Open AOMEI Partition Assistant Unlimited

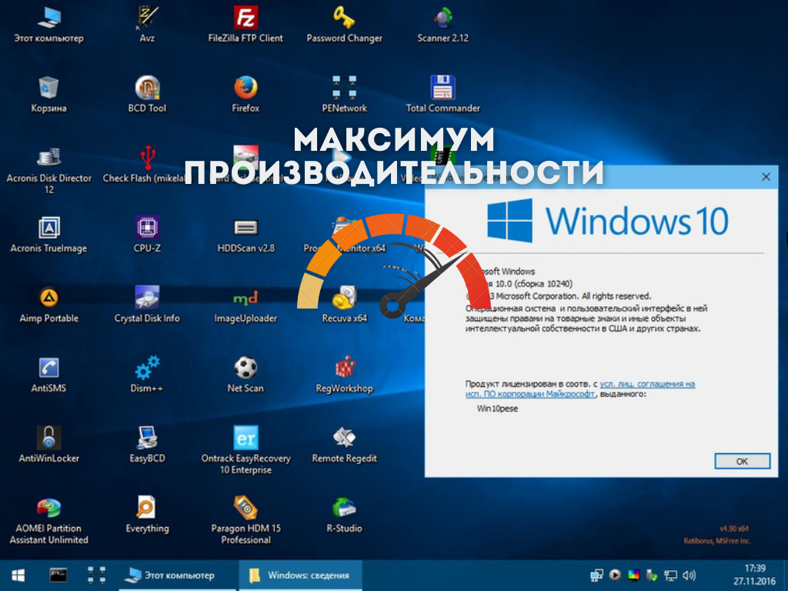48,521
